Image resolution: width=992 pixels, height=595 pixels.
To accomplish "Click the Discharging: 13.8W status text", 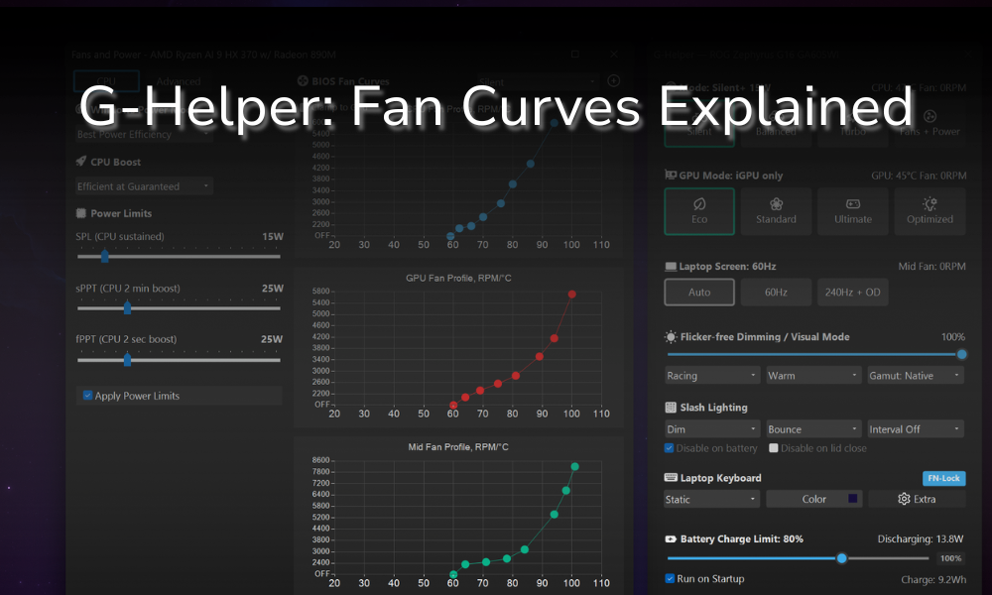I will pos(920,538).
